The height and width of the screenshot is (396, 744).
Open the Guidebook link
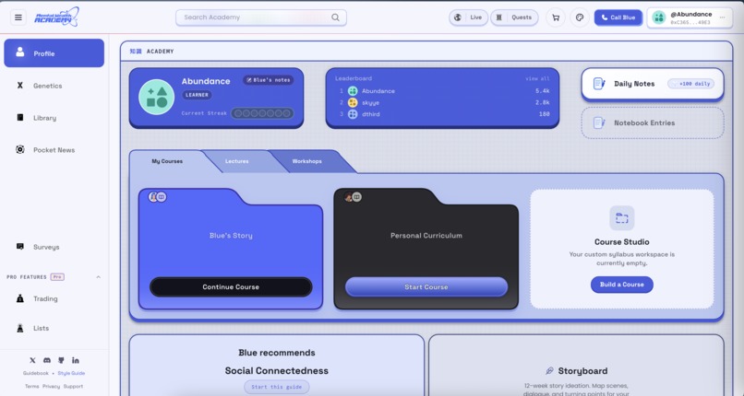(36, 373)
